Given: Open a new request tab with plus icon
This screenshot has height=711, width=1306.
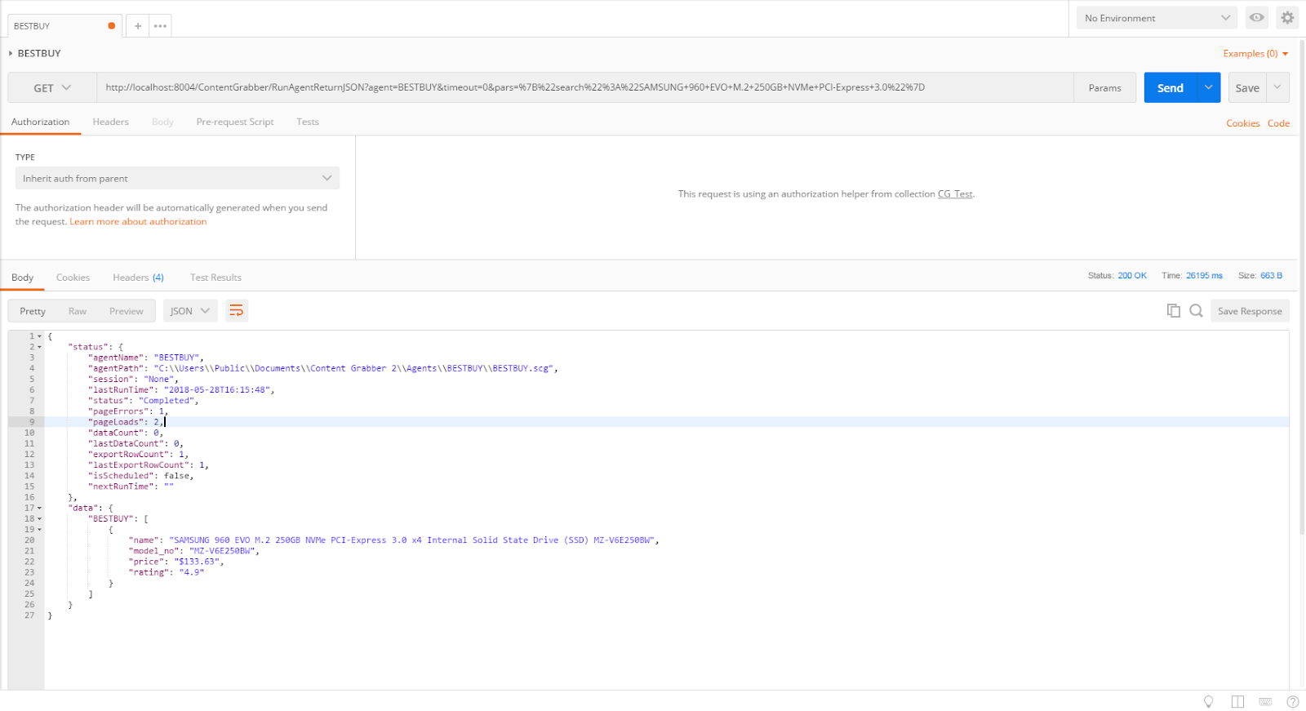Looking at the screenshot, I should 137,26.
